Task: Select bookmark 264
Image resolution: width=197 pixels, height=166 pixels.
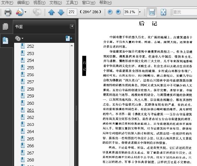Action: coord(31,132)
